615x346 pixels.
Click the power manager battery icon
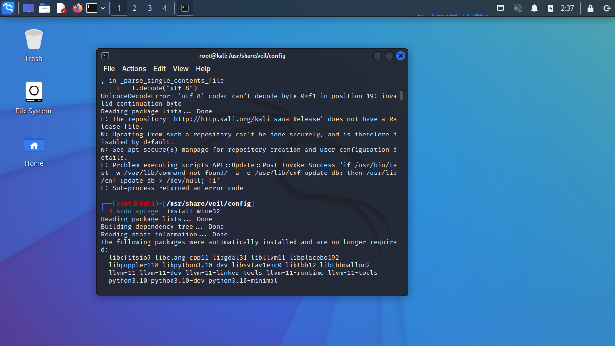click(551, 8)
